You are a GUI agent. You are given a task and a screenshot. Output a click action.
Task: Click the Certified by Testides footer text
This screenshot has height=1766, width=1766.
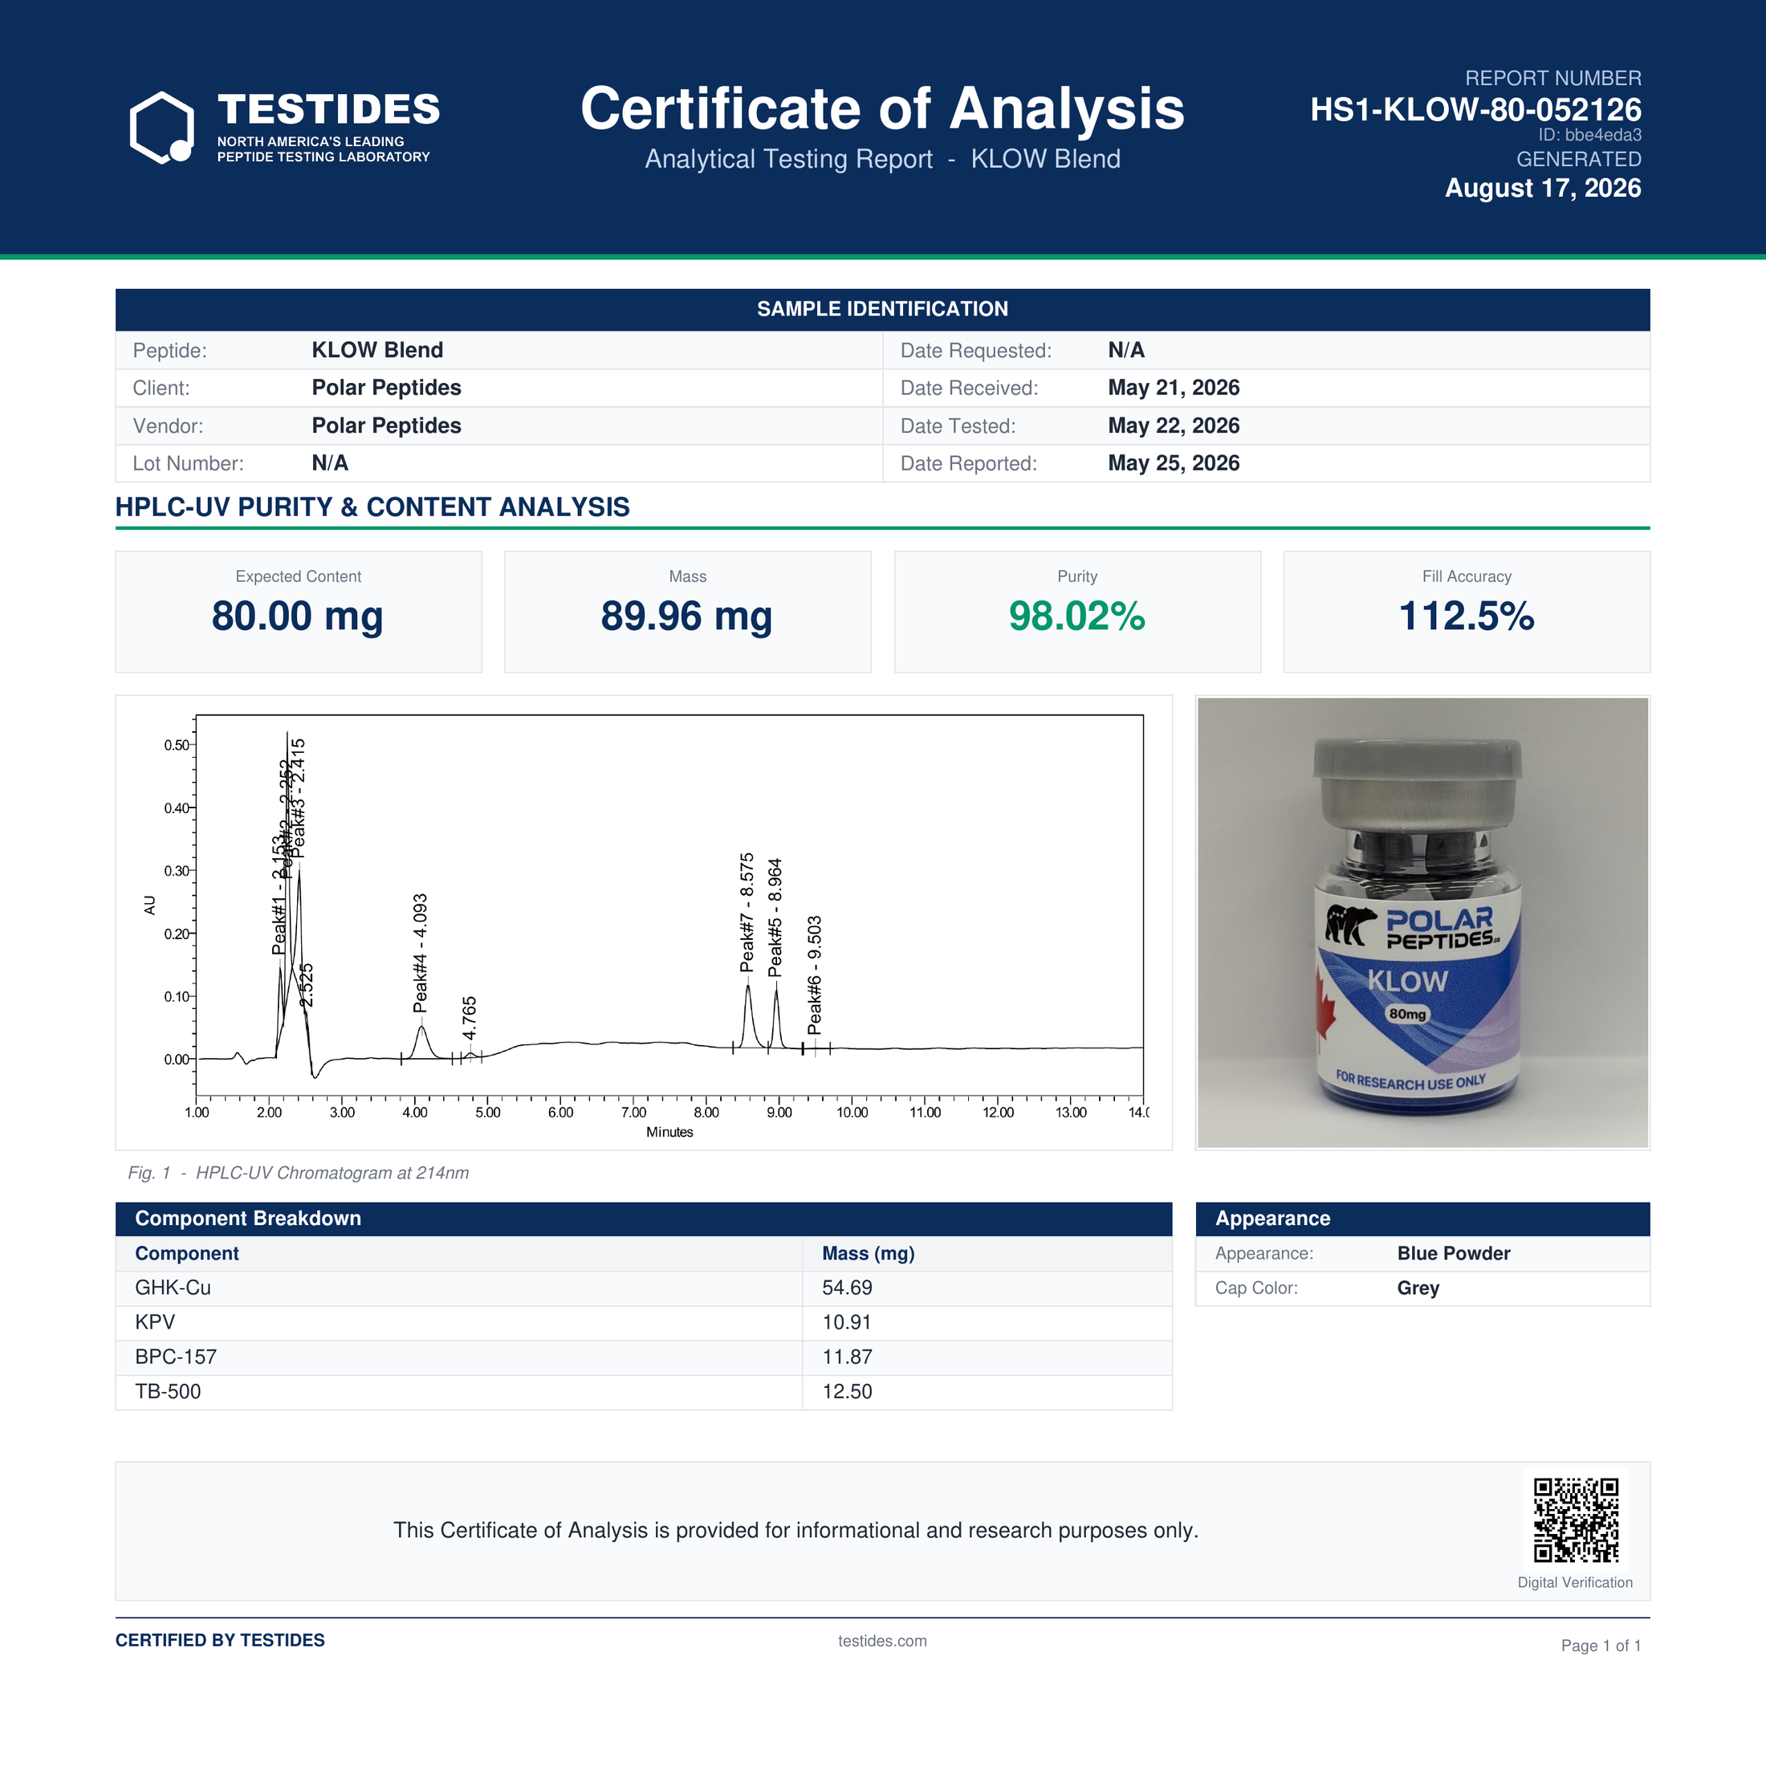click(220, 1640)
